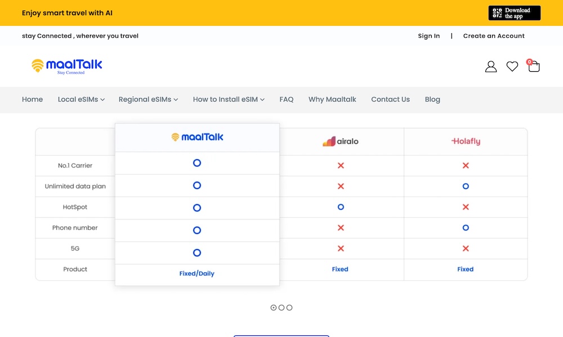Click the Holafly logo in comparison table
The image size is (563, 337).
coord(466,142)
